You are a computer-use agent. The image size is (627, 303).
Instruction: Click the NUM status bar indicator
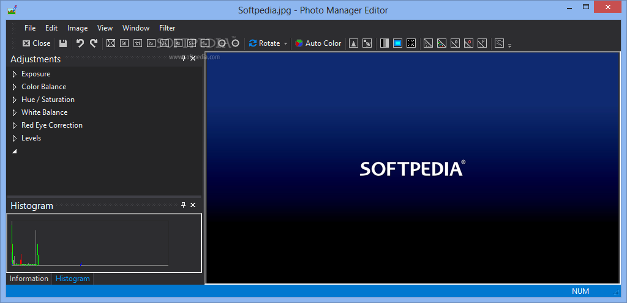[580, 291]
